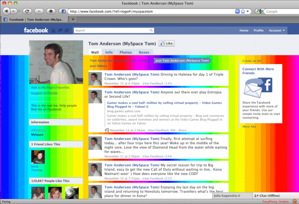Go to the browser Home icon
Viewport: 299px width, 204px height.
click(51, 11)
